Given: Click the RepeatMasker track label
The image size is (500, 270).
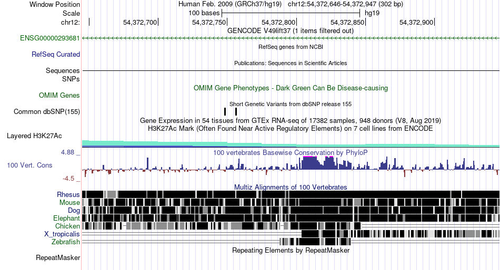Looking at the screenshot, I should (x=58, y=258).
